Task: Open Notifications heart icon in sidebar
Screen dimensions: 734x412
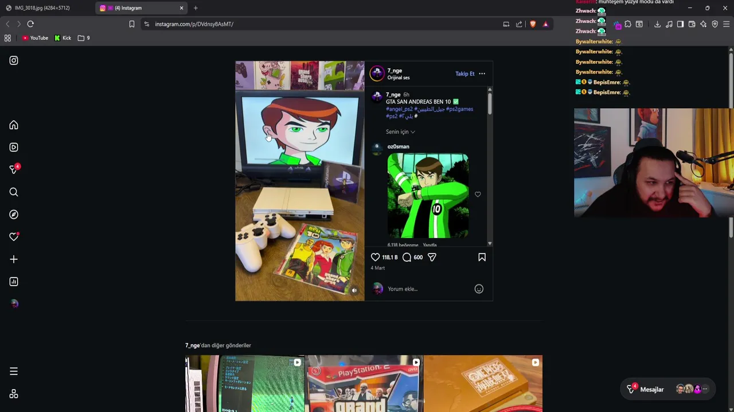Action: click(x=14, y=237)
